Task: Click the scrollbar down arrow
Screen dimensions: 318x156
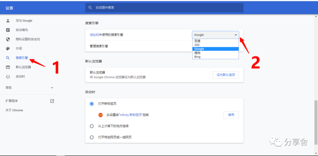Action: [316, 153]
